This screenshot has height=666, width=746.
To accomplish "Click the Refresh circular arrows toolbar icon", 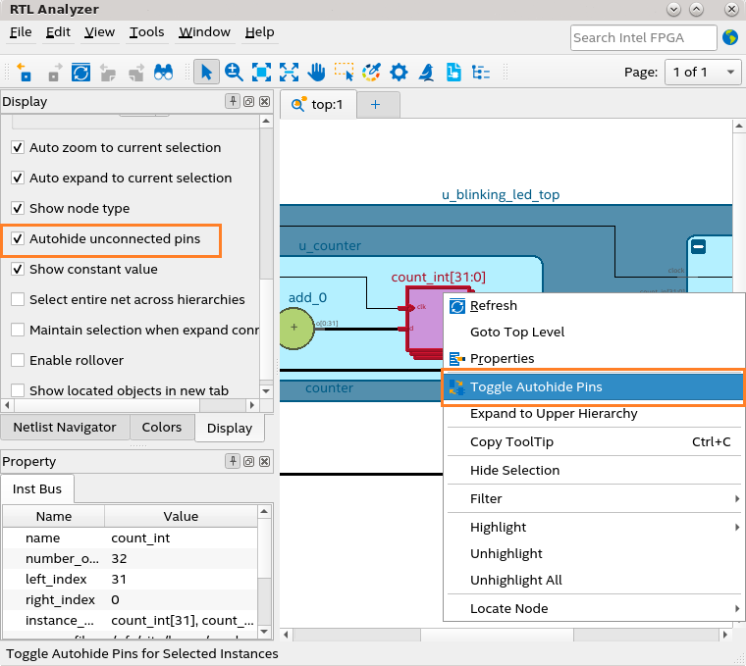I will pyautogui.click(x=80, y=72).
